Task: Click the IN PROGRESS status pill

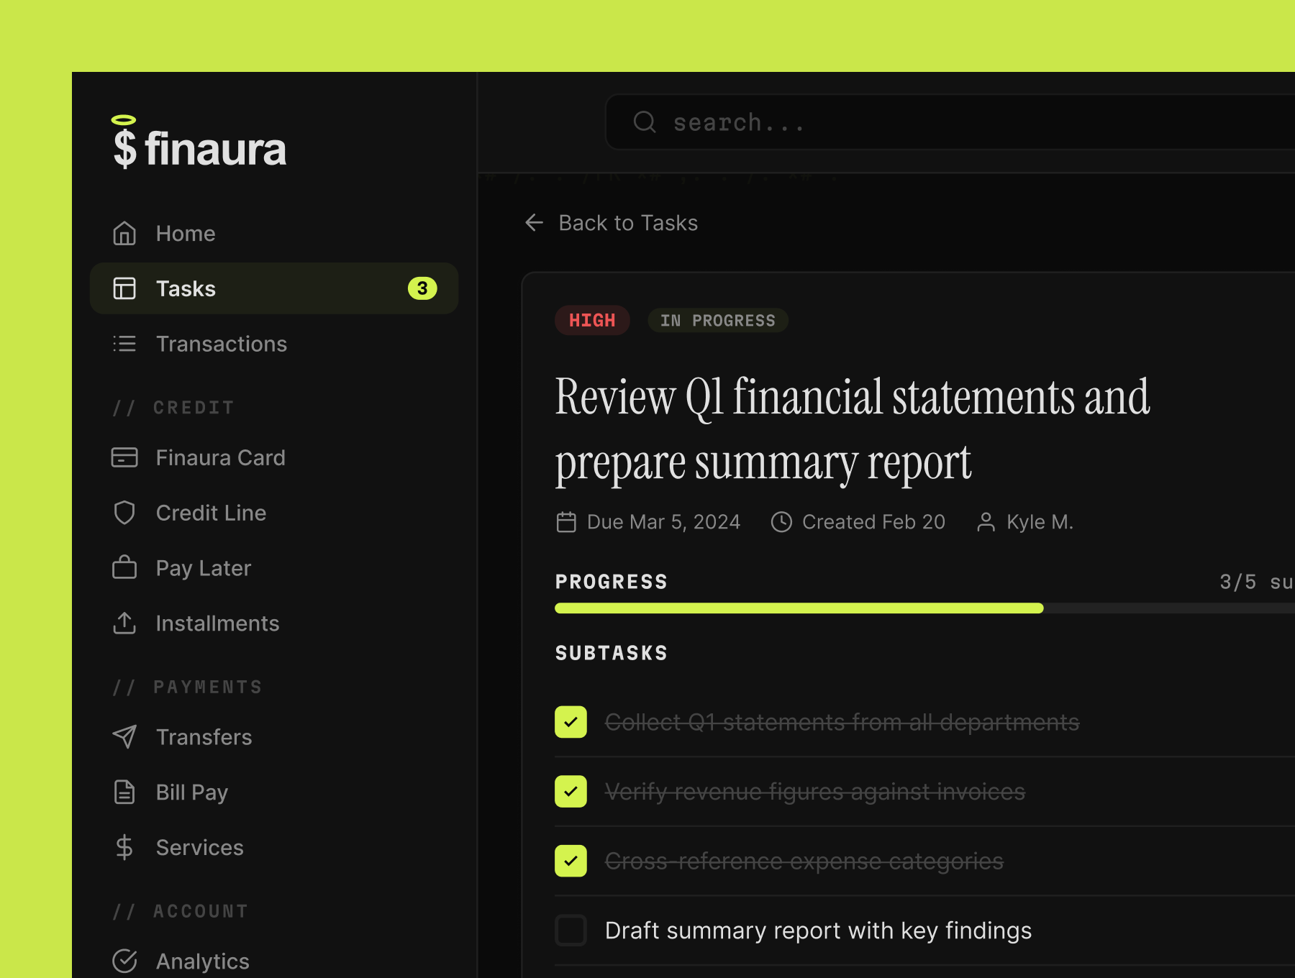Action: [717, 320]
